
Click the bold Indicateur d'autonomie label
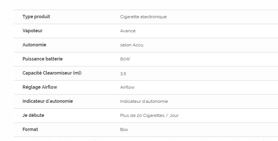[48, 101]
